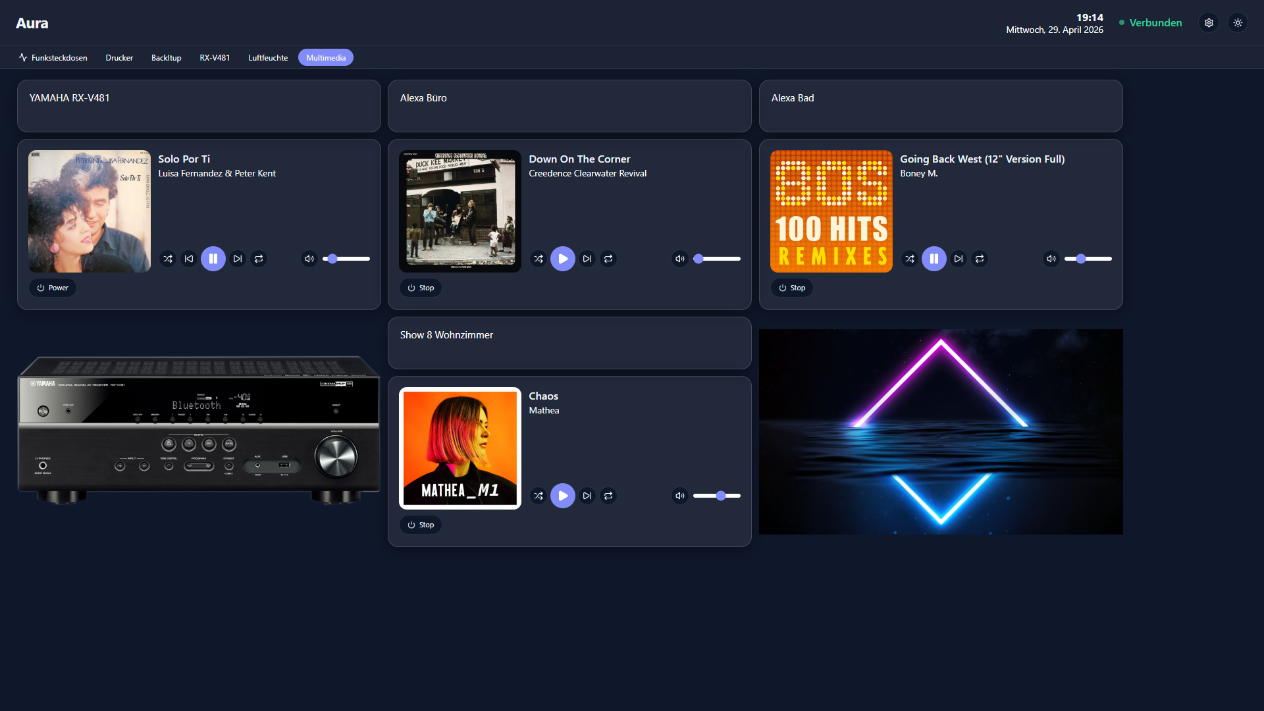Switch to the RX-V481 tab
The height and width of the screenshot is (711, 1264).
(x=215, y=58)
